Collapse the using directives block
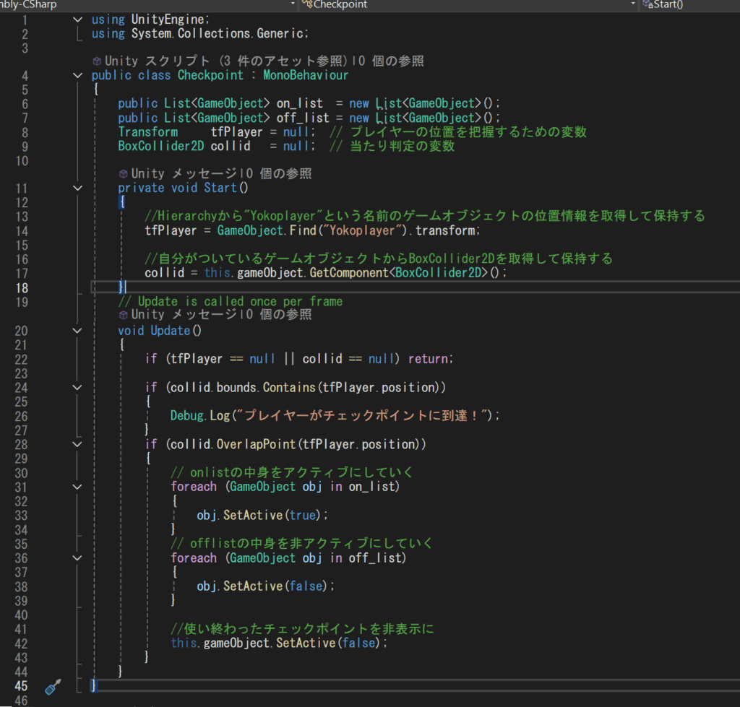Screen dimensions: 740x707 pos(78,19)
